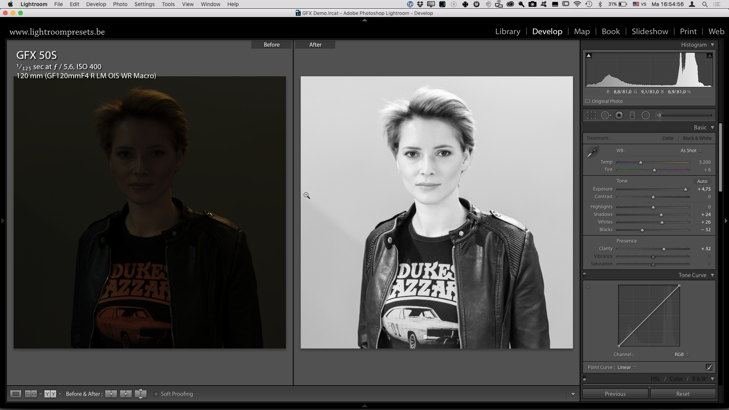Screen dimensions: 729x410
Task: Activate the Red Eye Correction tool
Action: [x=619, y=115]
